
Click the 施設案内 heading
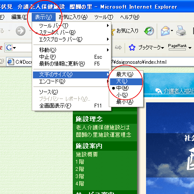[89, 146]
